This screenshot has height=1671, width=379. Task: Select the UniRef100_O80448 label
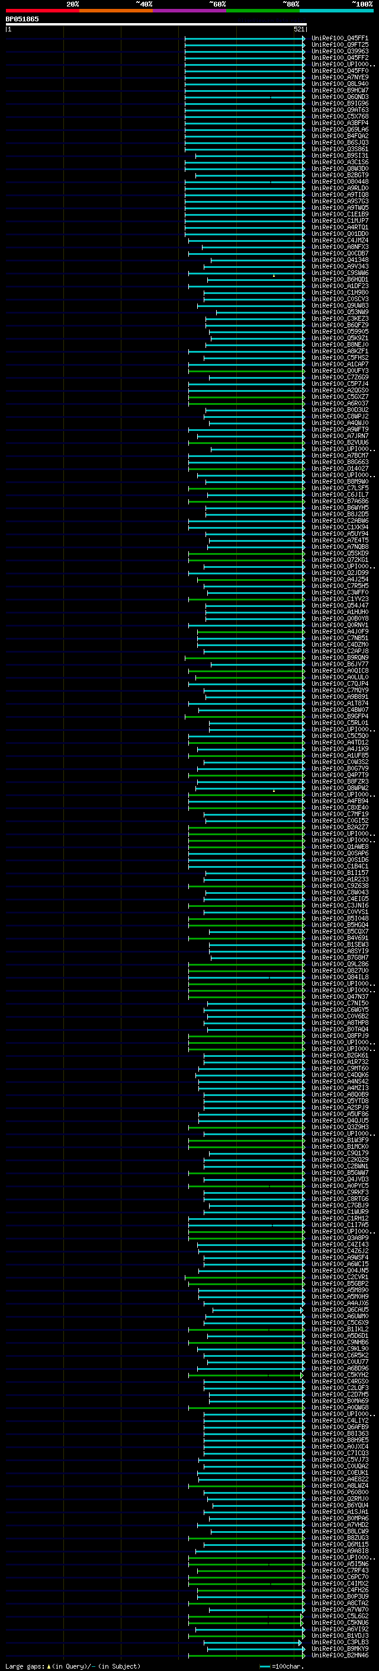click(339, 181)
